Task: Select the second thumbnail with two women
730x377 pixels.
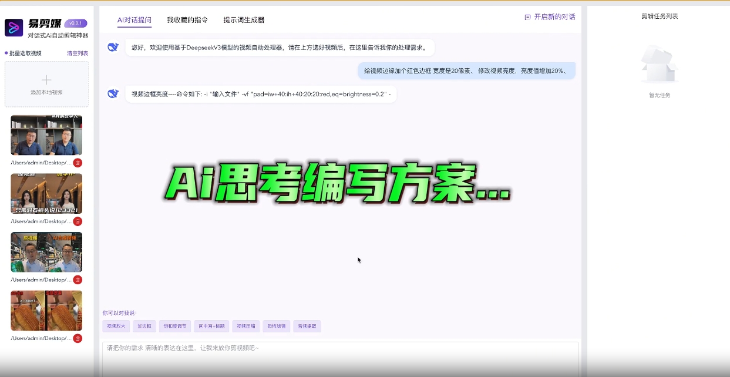Action: 46,194
